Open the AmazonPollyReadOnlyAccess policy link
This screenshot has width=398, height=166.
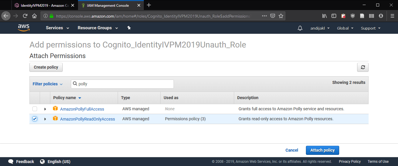click(87, 119)
